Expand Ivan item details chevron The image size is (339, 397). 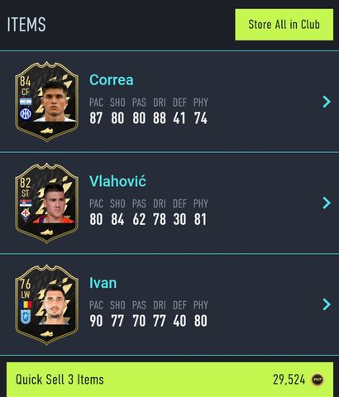point(327,304)
